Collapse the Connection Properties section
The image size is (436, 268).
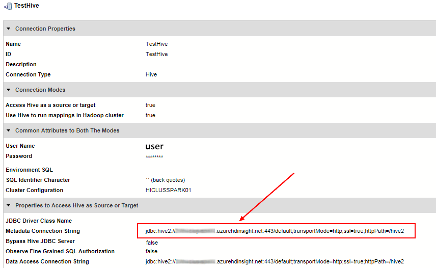coord(9,29)
